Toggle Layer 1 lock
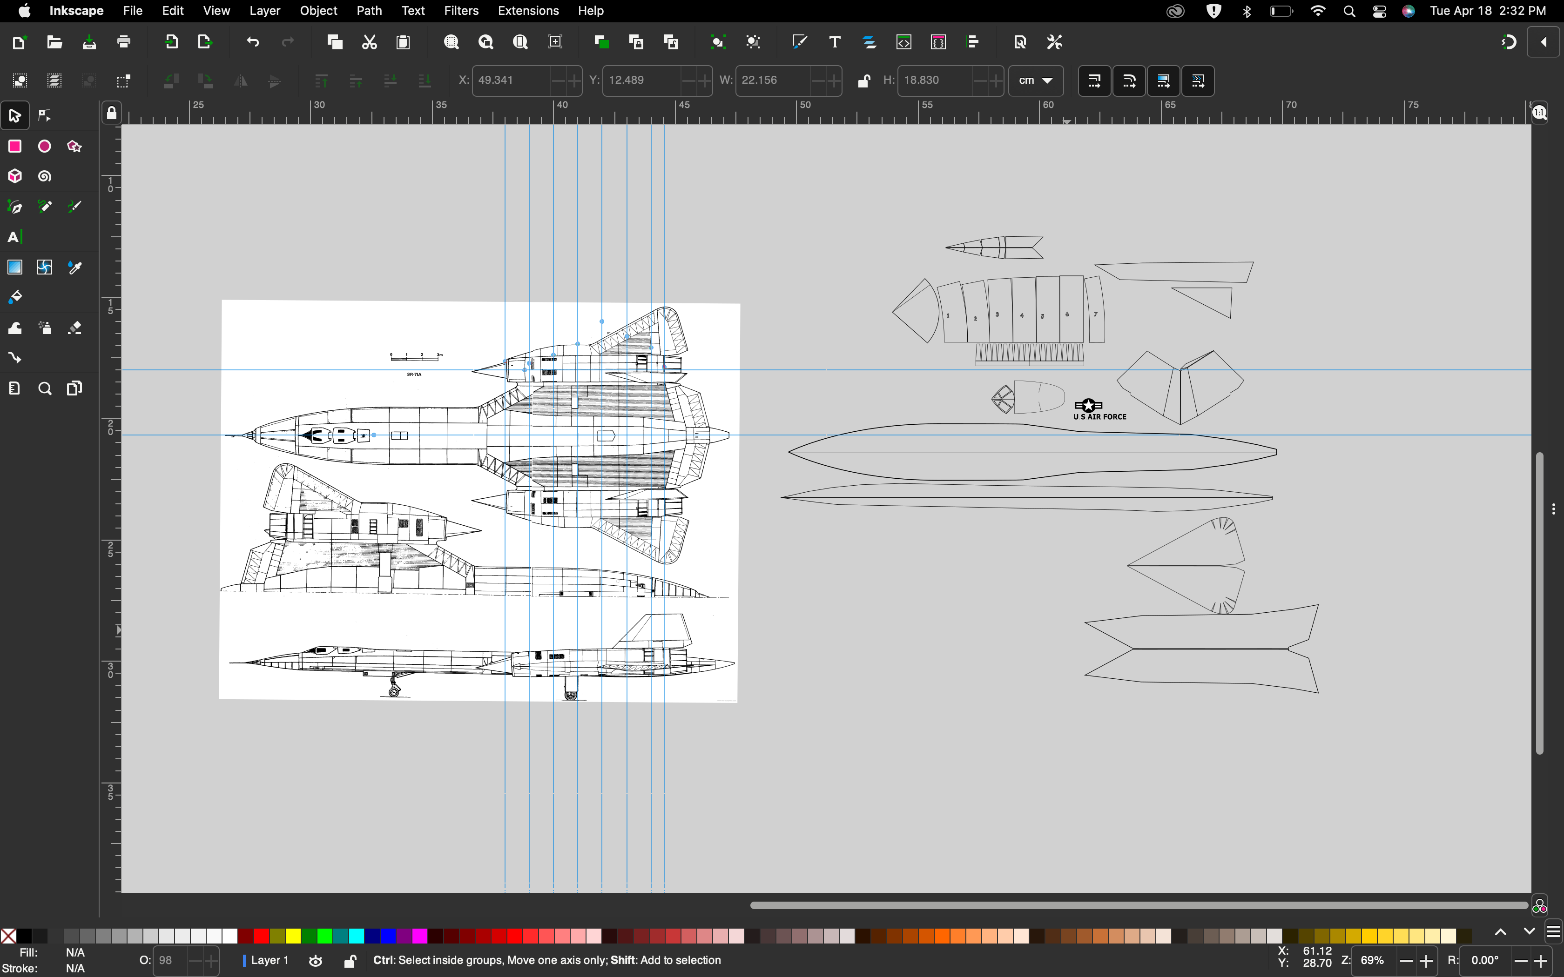The width and height of the screenshot is (1564, 977). pyautogui.click(x=350, y=961)
